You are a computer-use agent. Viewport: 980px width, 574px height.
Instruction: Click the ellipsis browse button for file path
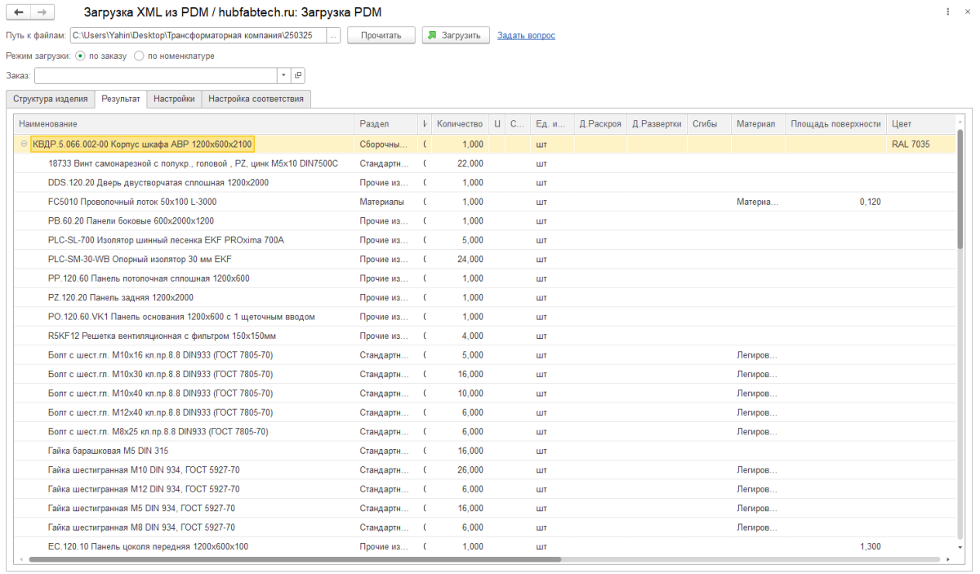[333, 36]
